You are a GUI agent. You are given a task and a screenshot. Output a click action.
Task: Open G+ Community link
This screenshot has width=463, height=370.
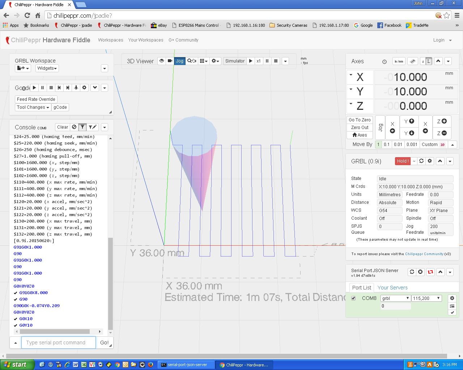[183, 40]
